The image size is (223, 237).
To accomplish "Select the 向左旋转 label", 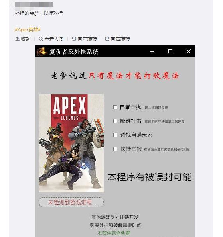I will tap(87, 39).
